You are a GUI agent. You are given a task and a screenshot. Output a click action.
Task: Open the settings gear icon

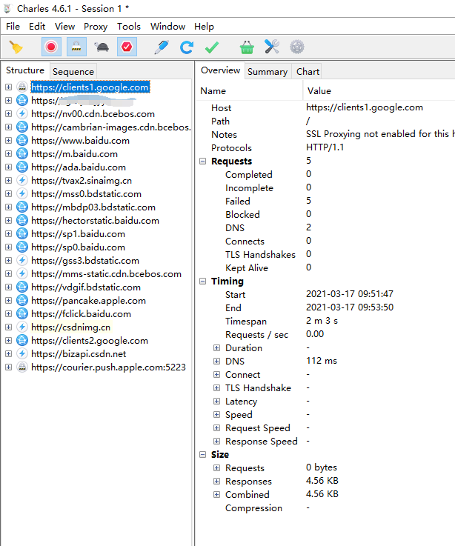(297, 47)
